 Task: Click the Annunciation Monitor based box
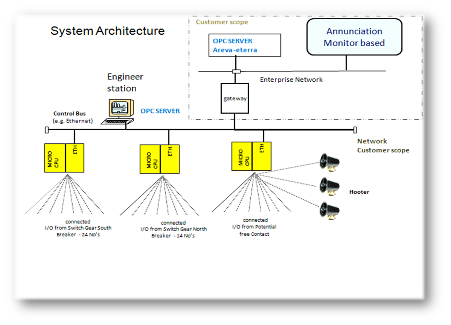click(x=354, y=37)
